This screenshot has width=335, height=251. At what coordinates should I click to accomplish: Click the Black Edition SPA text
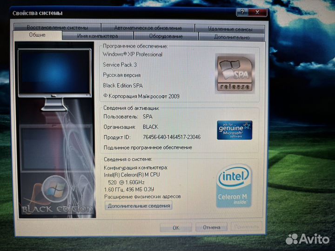(x=123, y=86)
